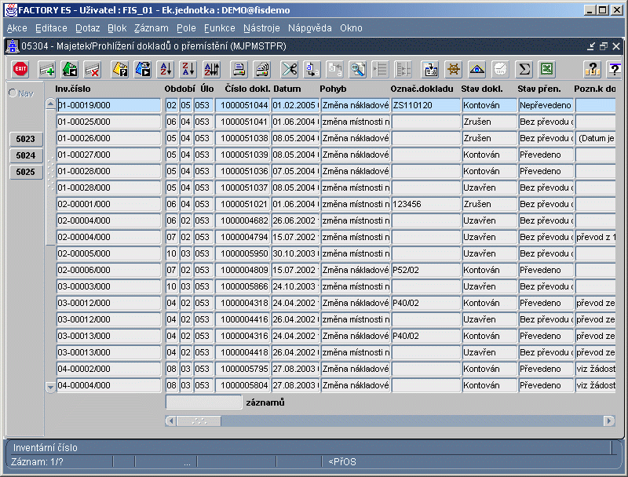Image resolution: width=628 pixels, height=477 pixels.
Task: Click inventory number field 01-00019/000
Action: pos(108,105)
